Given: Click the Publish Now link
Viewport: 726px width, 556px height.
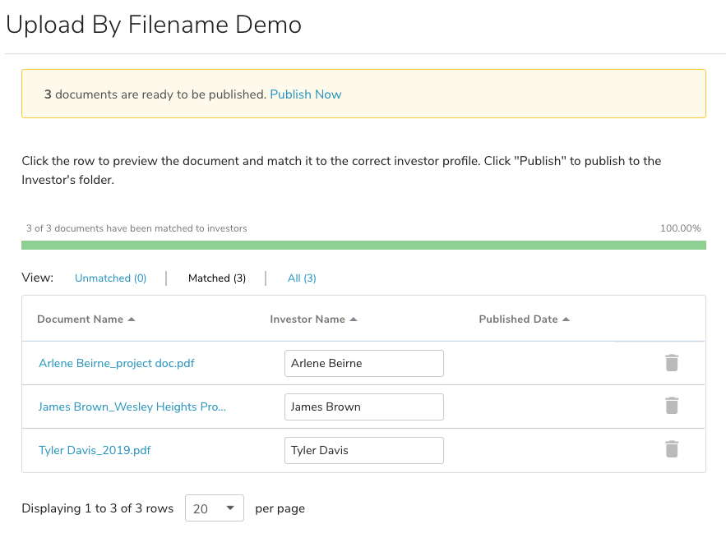Looking at the screenshot, I should click(x=305, y=94).
